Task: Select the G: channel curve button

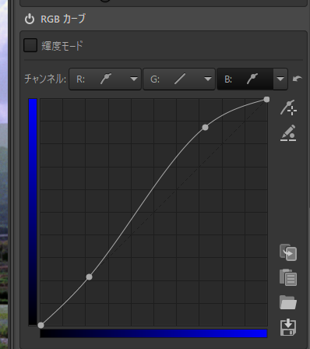Action: coord(172,79)
